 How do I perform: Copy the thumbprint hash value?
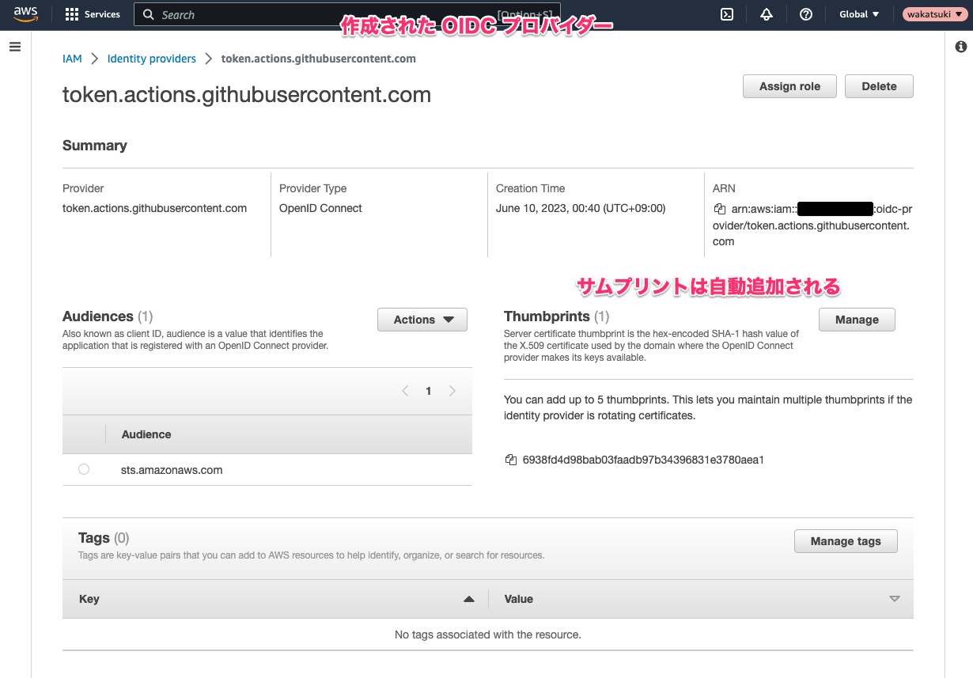(x=510, y=459)
